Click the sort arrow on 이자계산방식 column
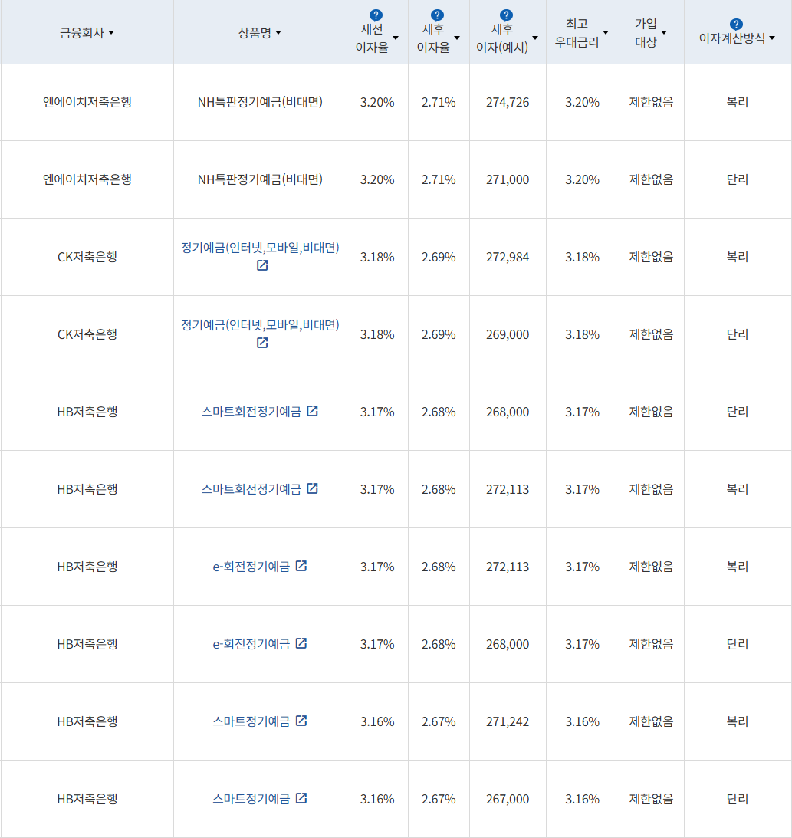 point(772,36)
